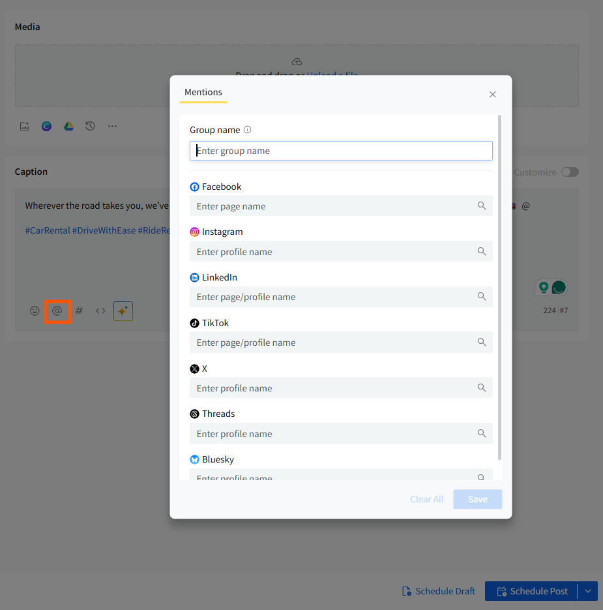Click the Threads search magnifier icon
Image resolution: width=603 pixels, height=610 pixels.
click(x=482, y=433)
